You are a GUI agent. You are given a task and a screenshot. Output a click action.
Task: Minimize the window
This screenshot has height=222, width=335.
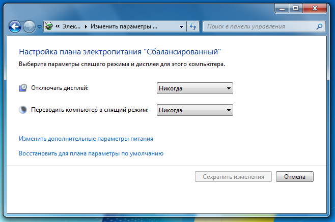point(282,9)
